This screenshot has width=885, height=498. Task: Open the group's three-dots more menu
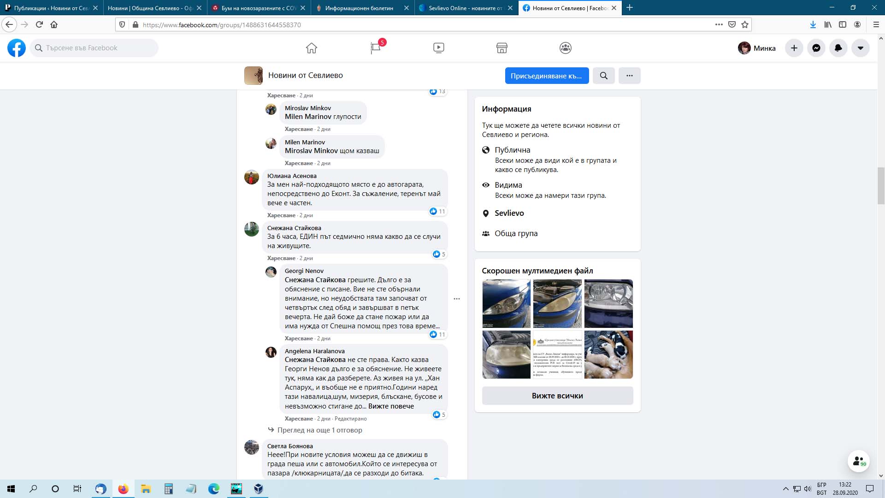(x=630, y=76)
